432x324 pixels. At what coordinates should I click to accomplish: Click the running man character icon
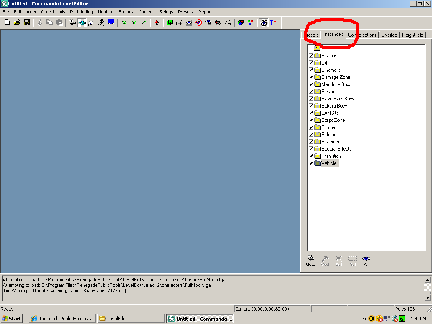[x=101, y=22]
